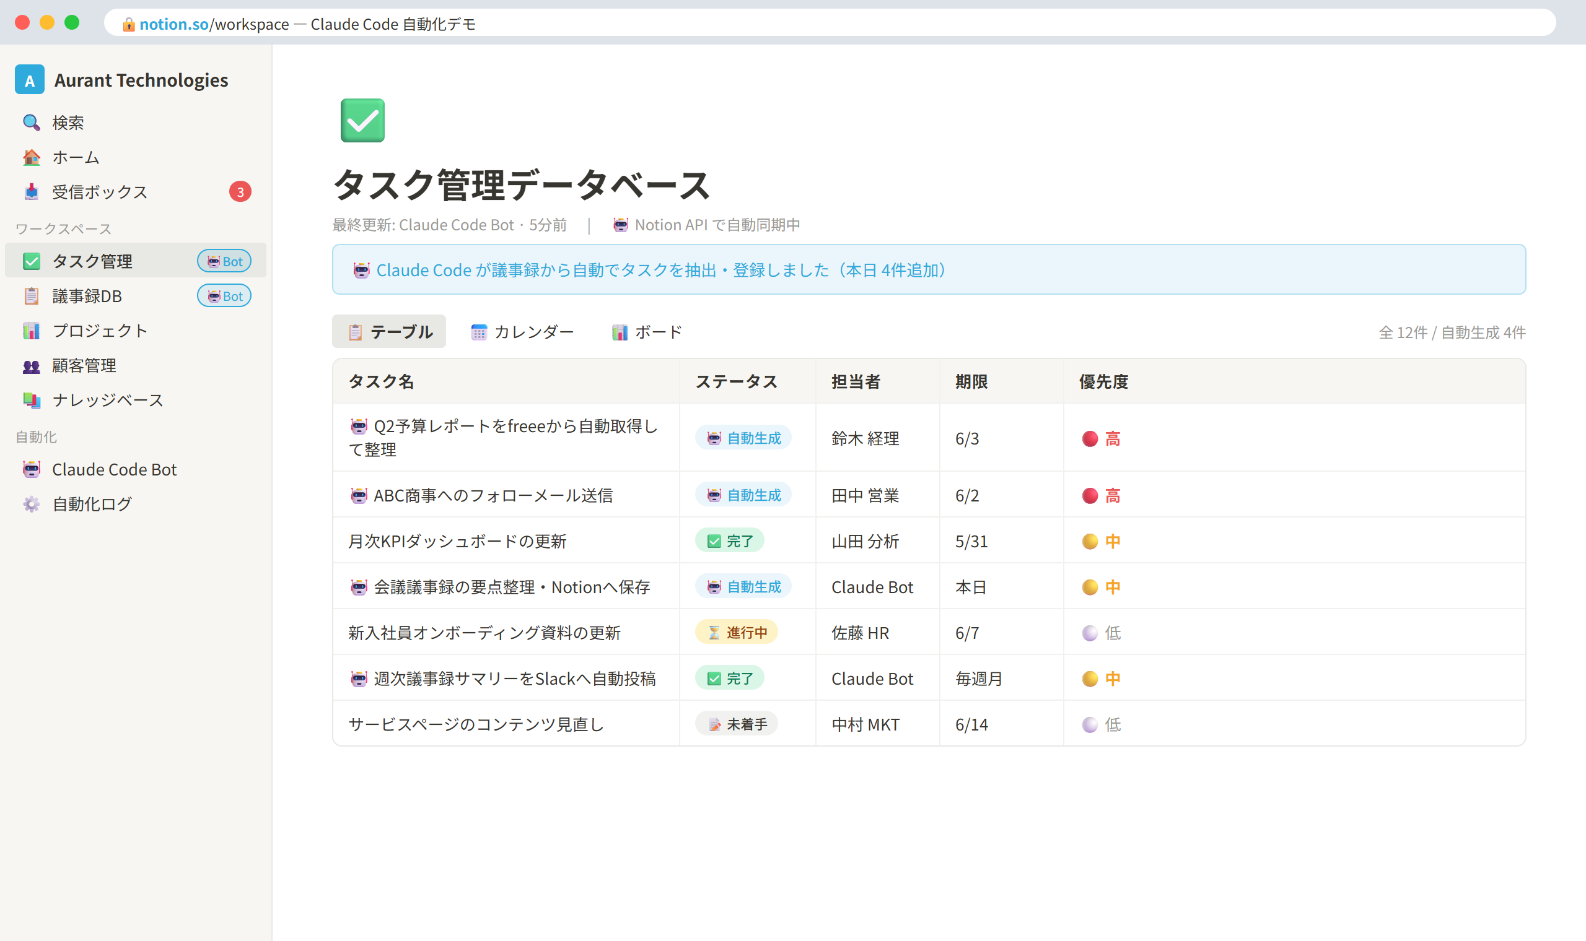Click the Bot badge next to 議事録DB

click(x=224, y=296)
